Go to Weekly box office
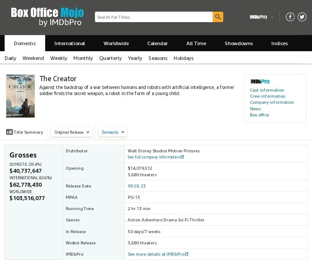The height and width of the screenshot is (260, 312). 58,58
